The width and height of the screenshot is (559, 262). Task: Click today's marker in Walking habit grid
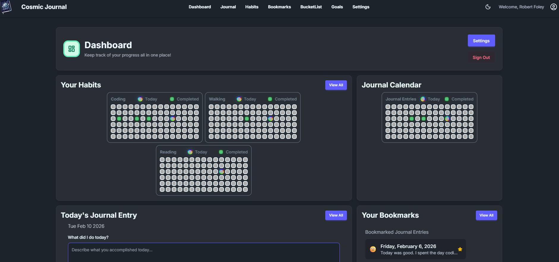pos(271,119)
